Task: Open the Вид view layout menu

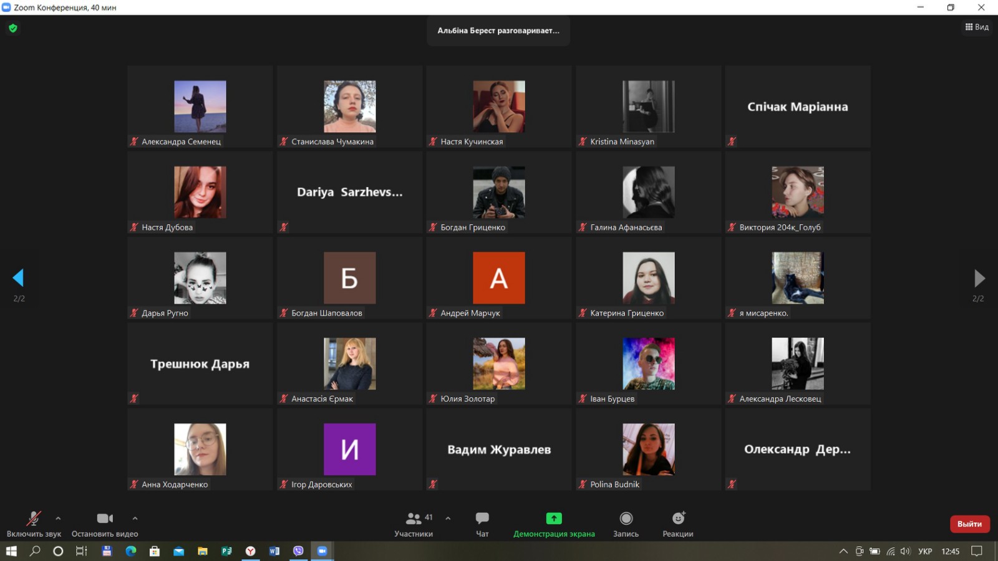Action: coord(977,27)
